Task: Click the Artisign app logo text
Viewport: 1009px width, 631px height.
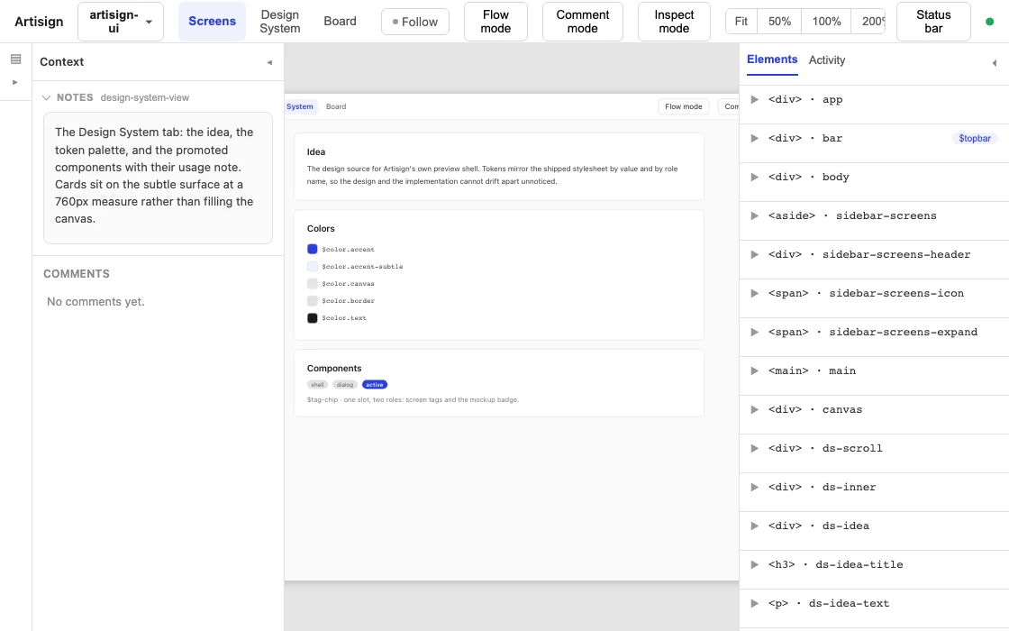Action: (39, 22)
